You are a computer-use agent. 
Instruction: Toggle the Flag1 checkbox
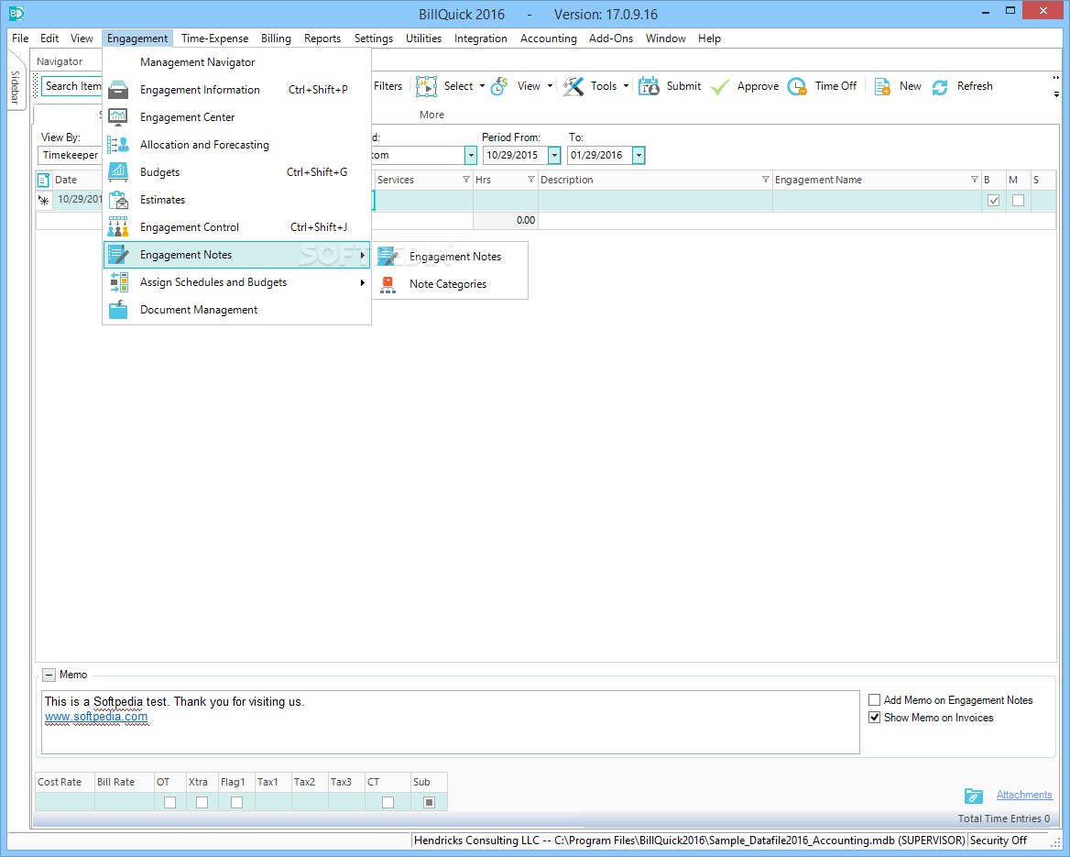pos(236,802)
